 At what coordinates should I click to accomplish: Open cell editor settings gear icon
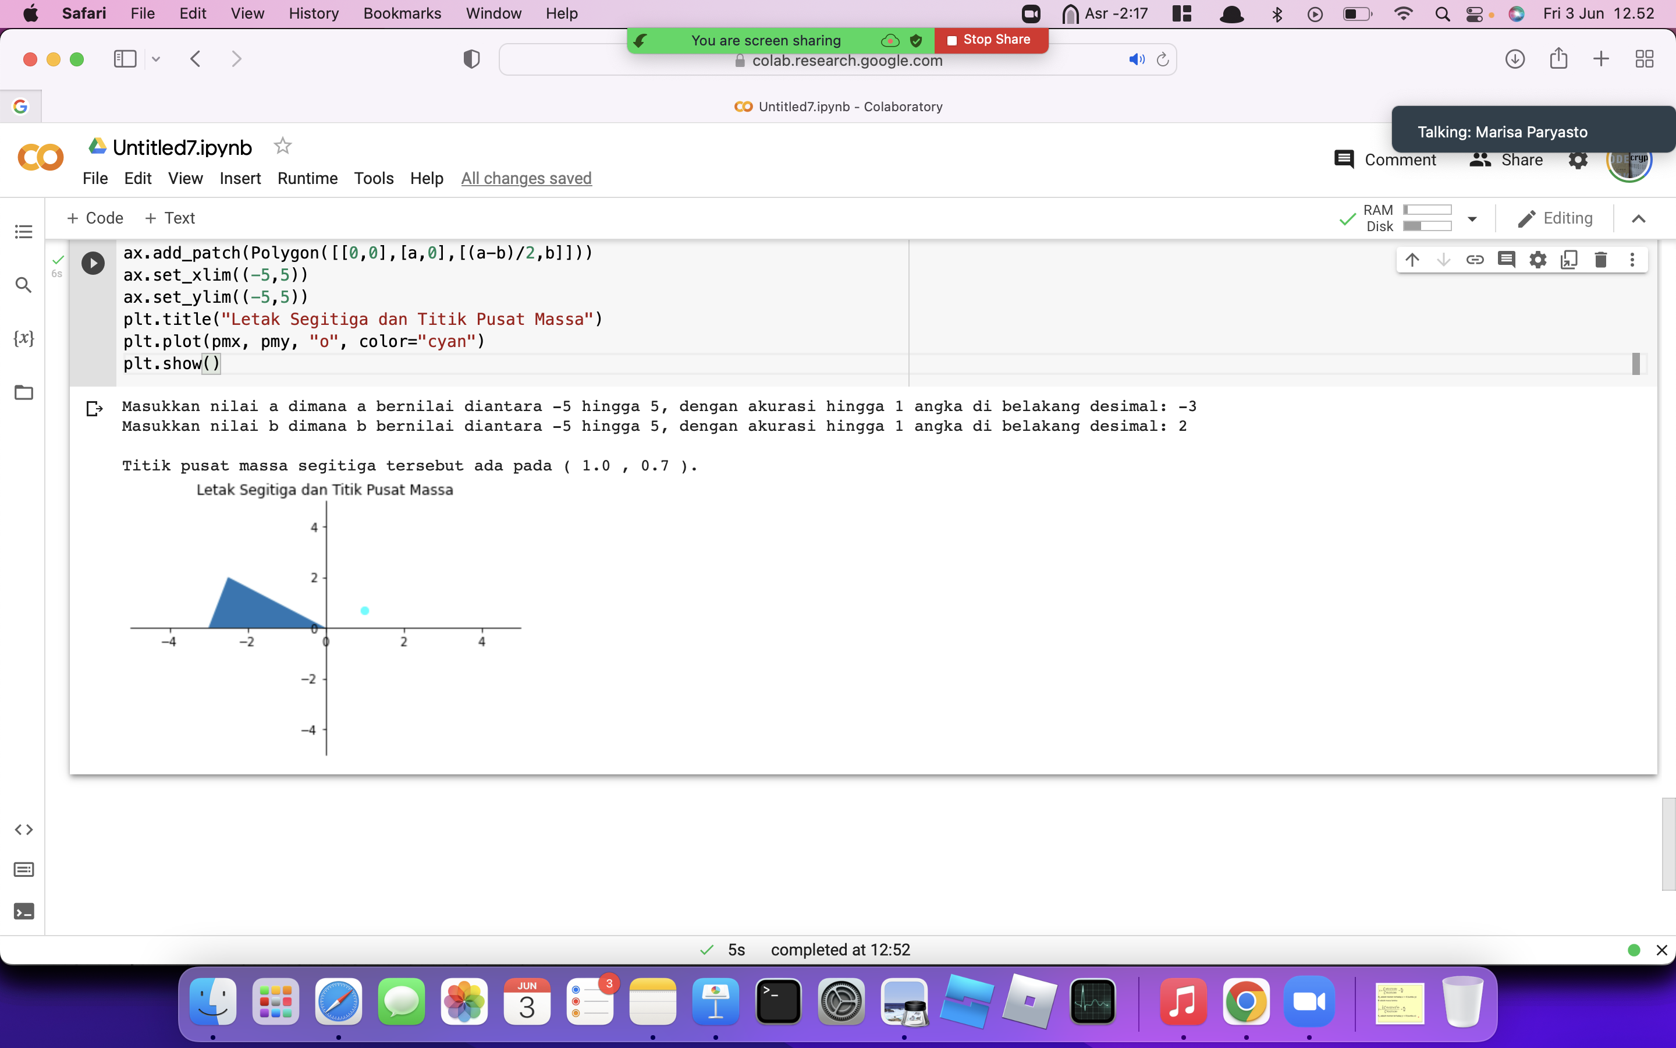1537,260
